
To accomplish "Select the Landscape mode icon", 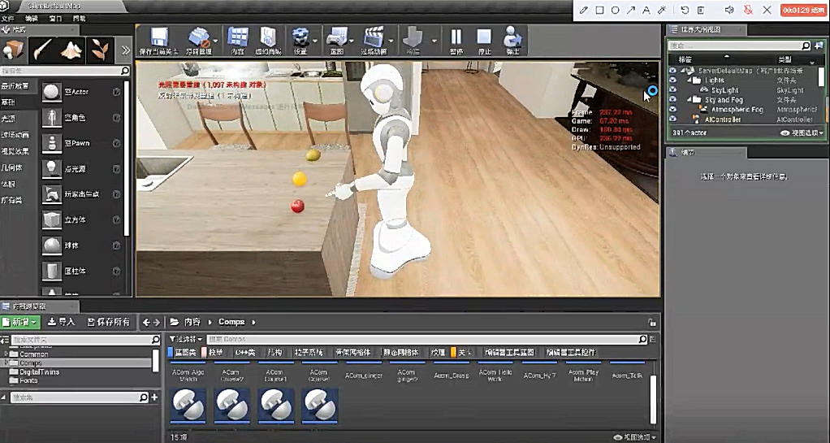I will coord(72,50).
